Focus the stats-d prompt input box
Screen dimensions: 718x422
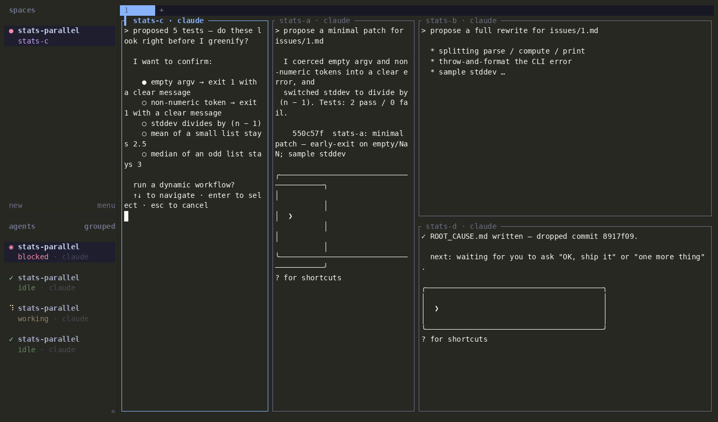(x=514, y=309)
